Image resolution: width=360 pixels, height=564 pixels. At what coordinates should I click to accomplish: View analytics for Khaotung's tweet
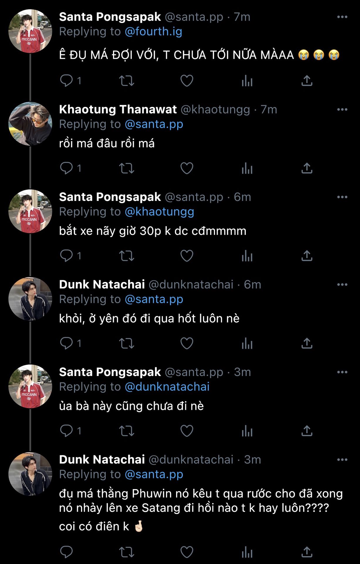point(247,168)
